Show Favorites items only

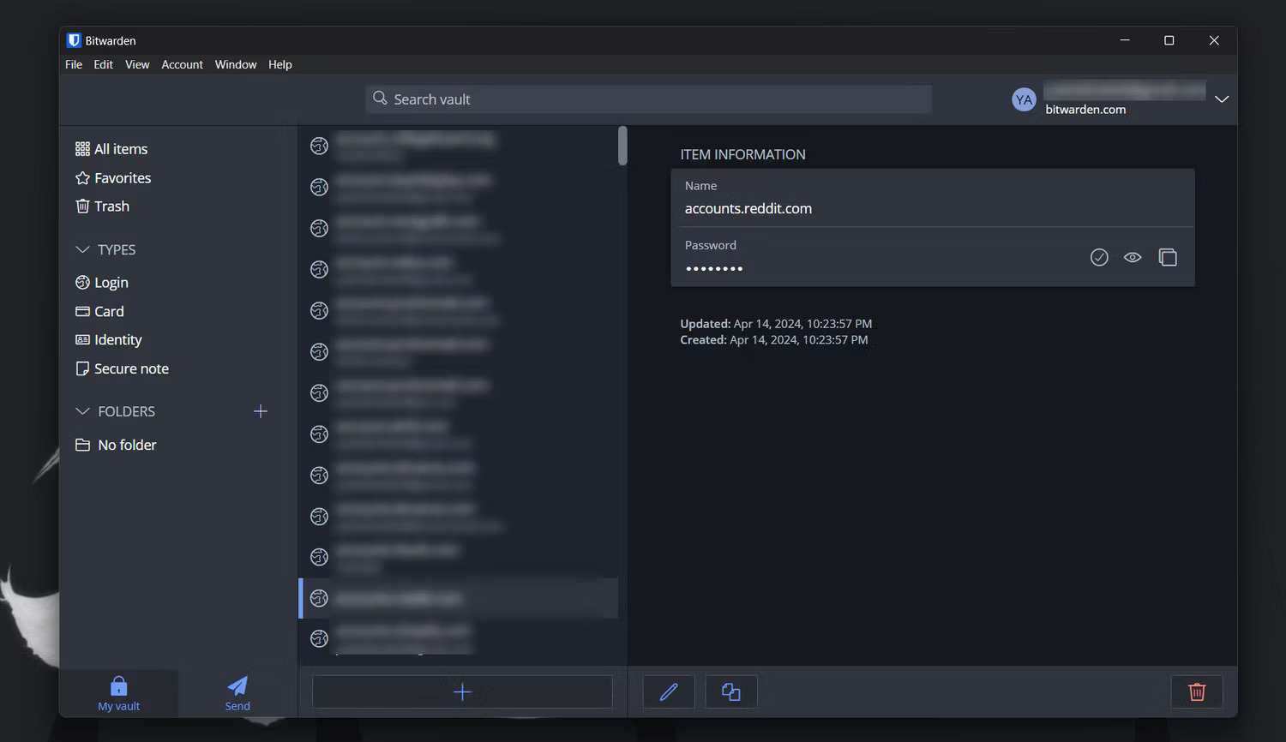pyautogui.click(x=122, y=177)
